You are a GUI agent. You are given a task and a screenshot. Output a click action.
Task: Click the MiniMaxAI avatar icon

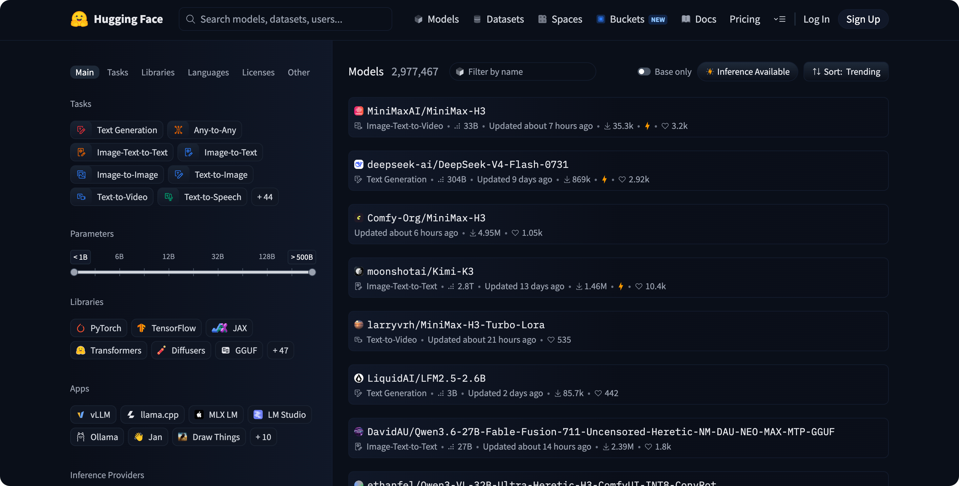[358, 111]
